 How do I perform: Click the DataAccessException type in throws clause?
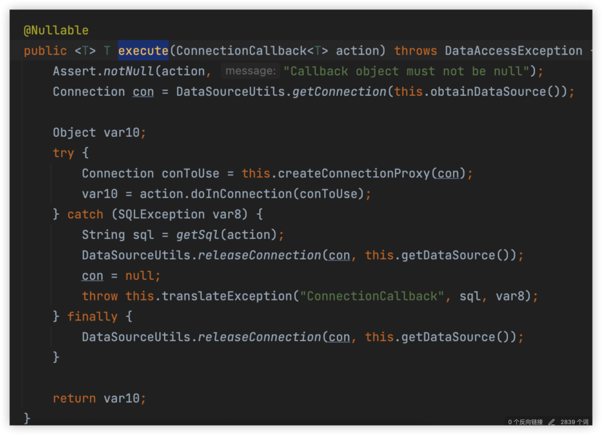(x=513, y=51)
